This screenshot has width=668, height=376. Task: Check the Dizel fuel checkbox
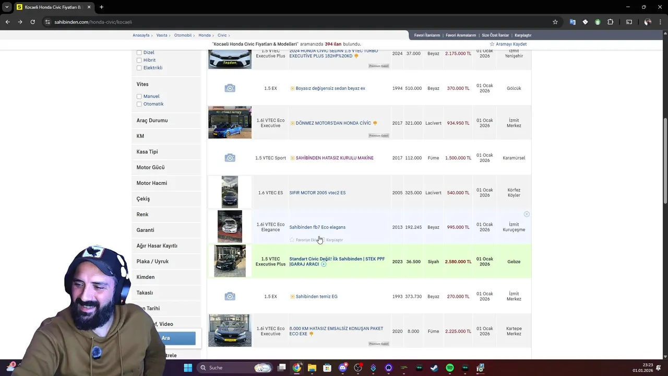click(x=139, y=52)
